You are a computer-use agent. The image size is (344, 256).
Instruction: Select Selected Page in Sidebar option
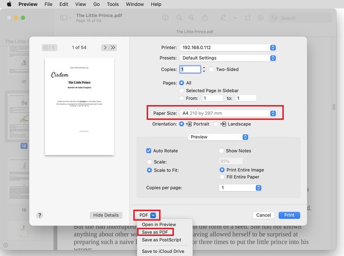(182, 91)
